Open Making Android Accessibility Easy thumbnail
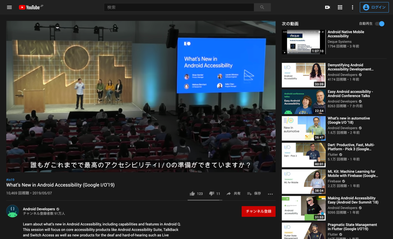 click(x=304, y=208)
